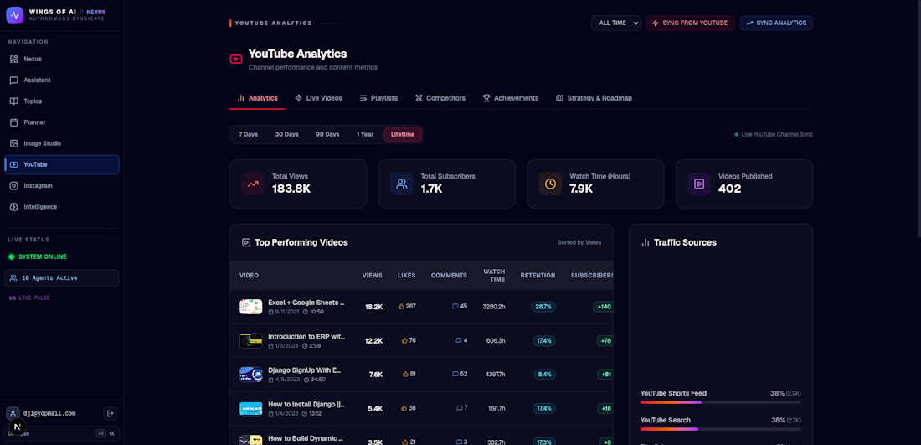921x445 pixels.
Task: Click the 8.4% retention badge
Action: click(x=544, y=375)
